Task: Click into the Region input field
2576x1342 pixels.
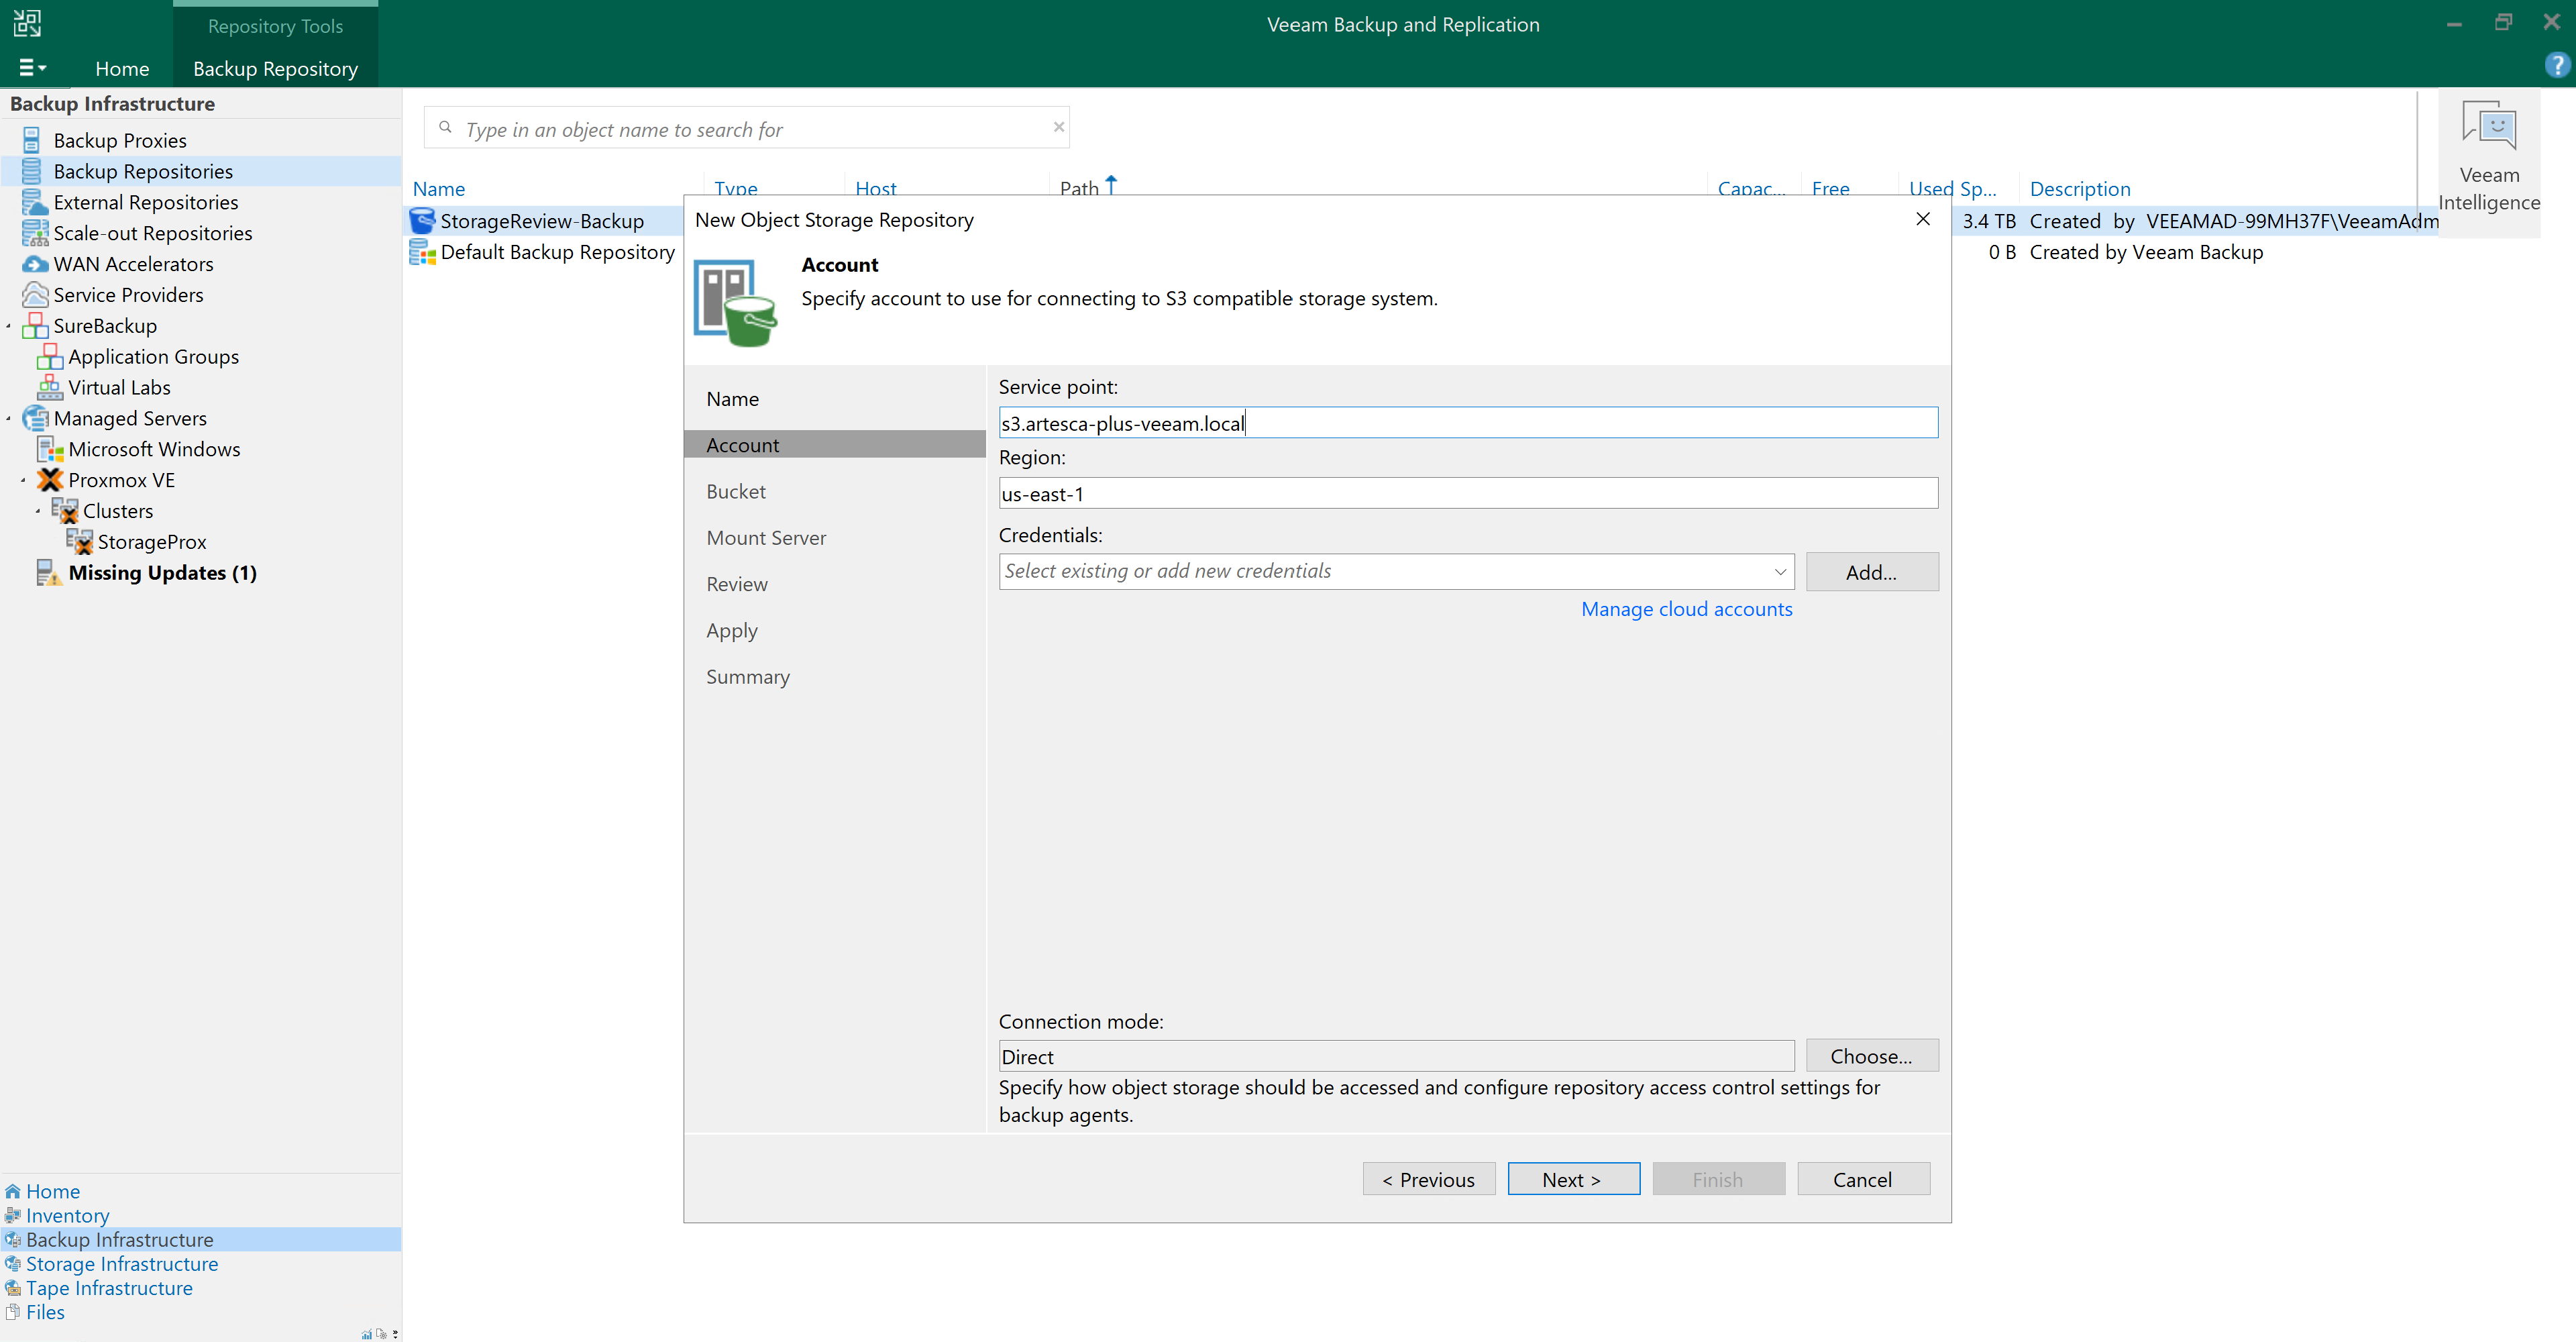Action: click(1467, 494)
